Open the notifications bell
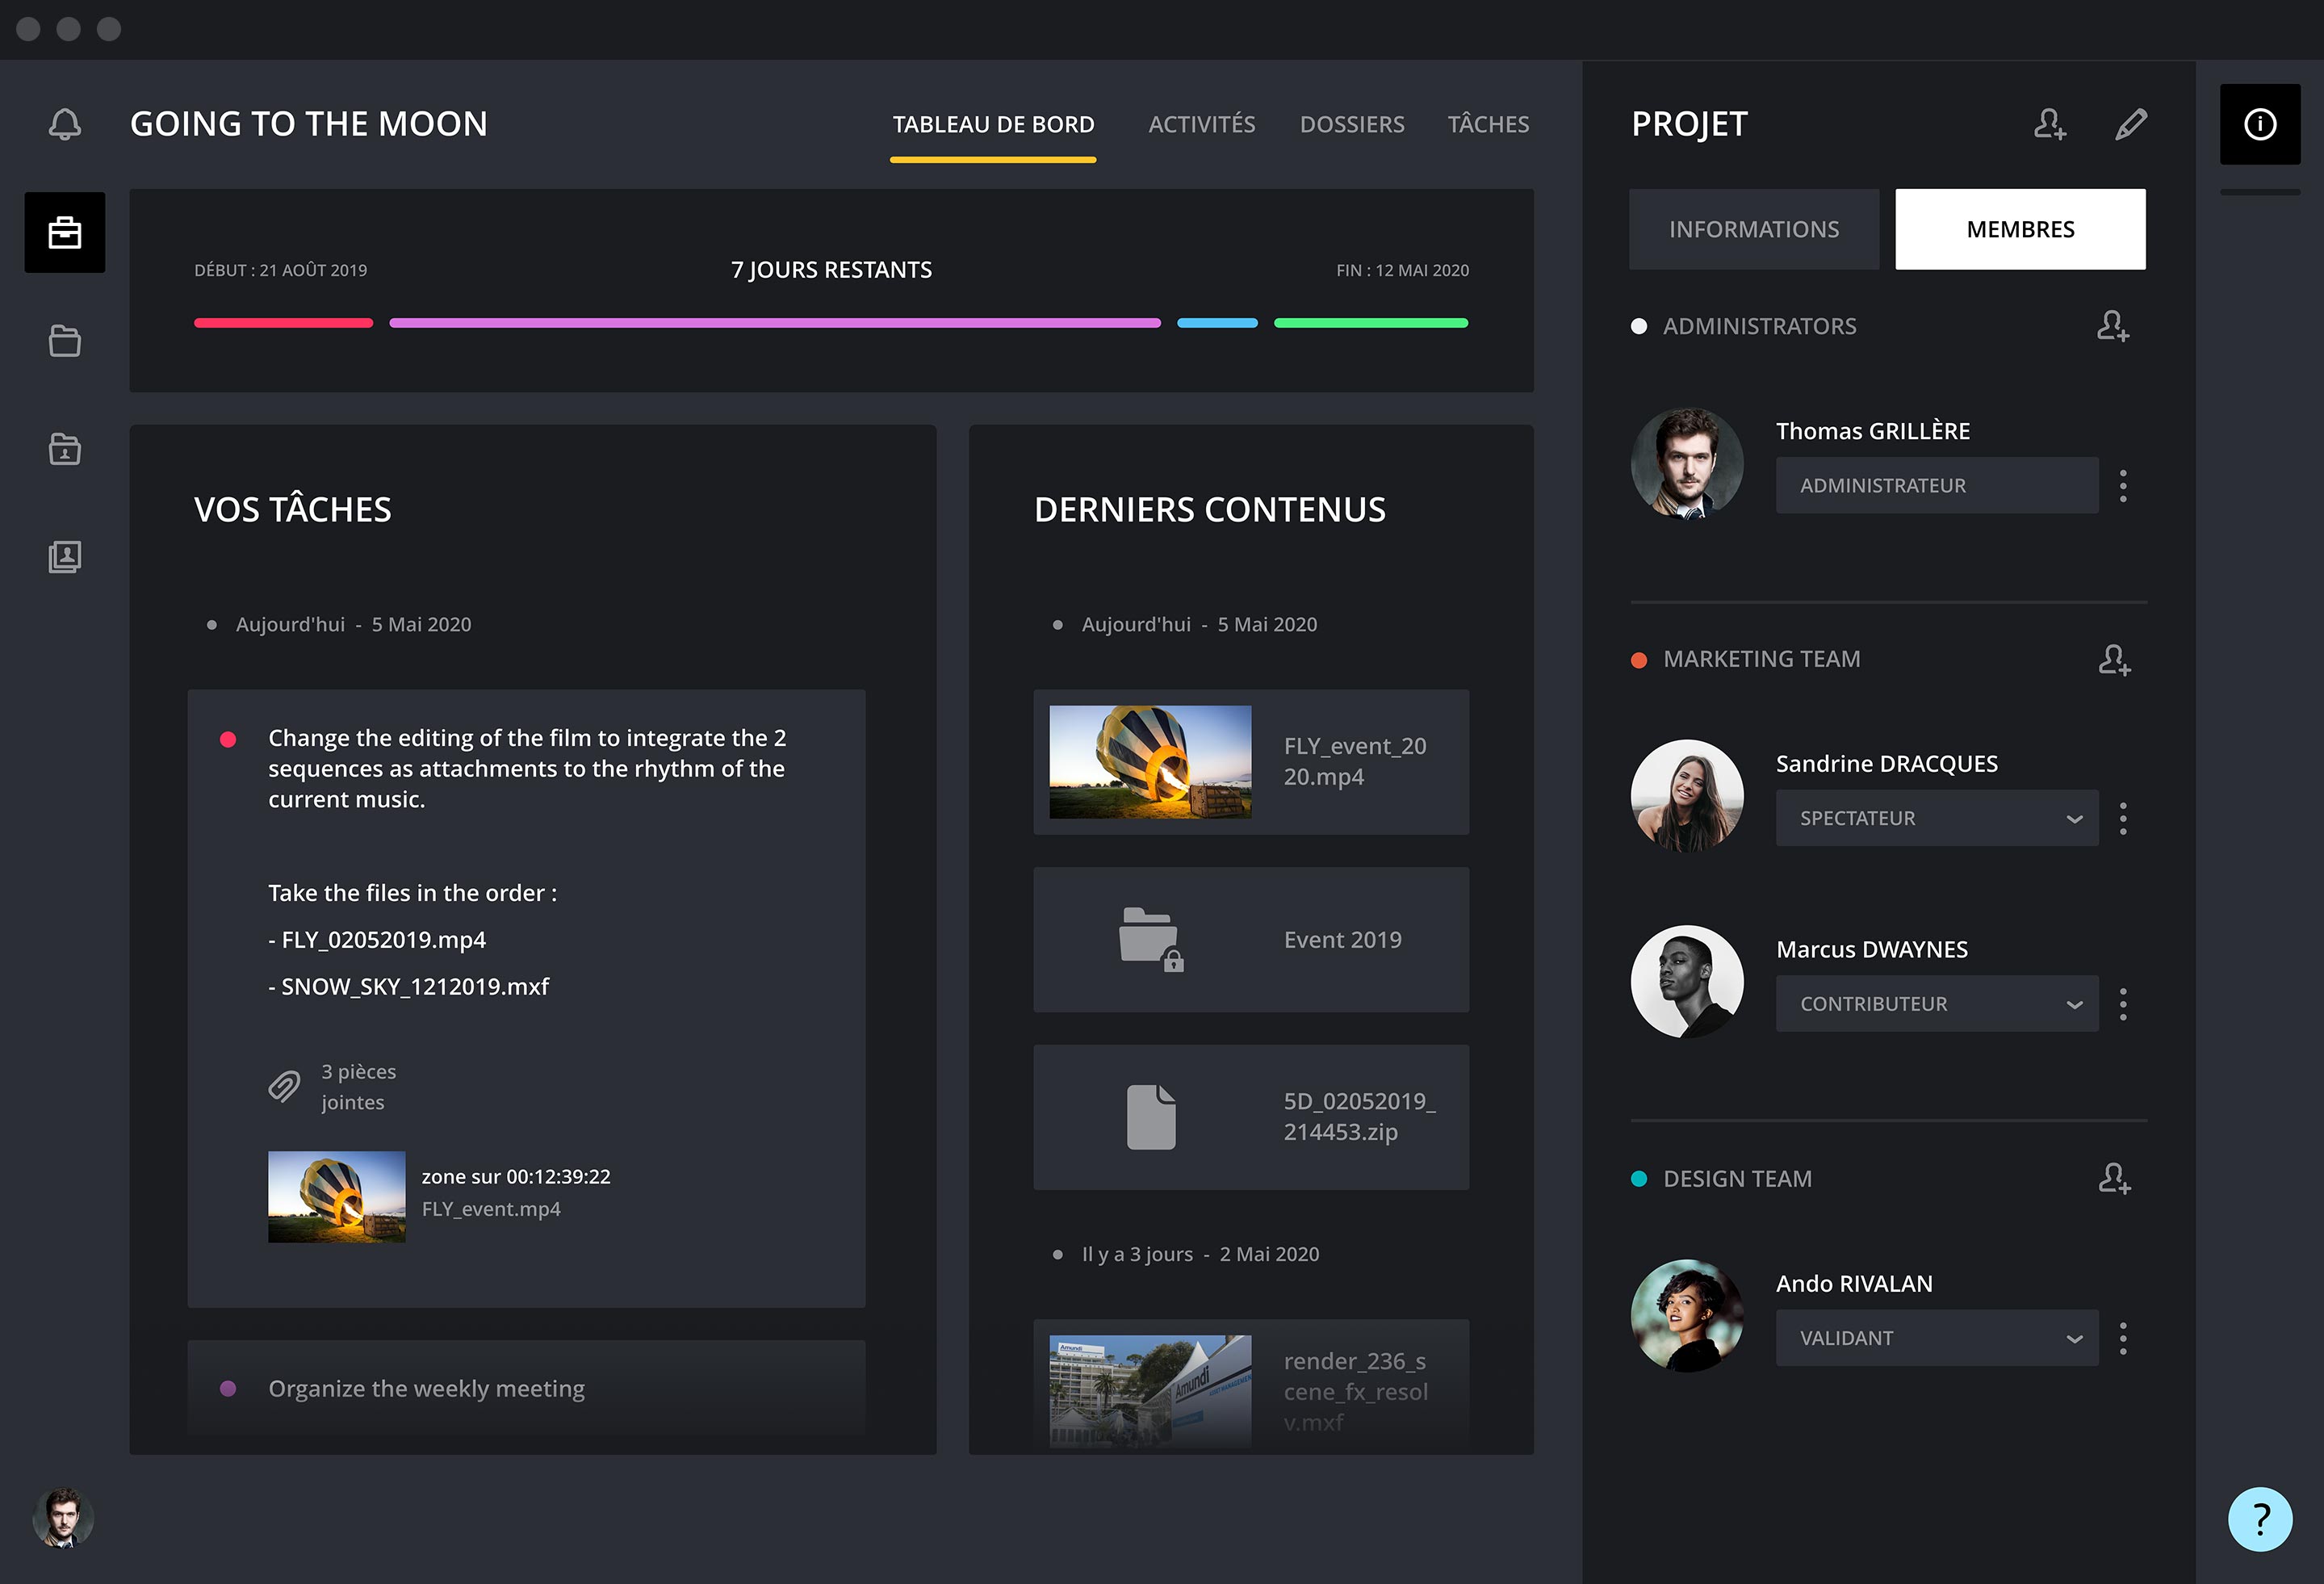This screenshot has height=1584, width=2324. [65, 124]
